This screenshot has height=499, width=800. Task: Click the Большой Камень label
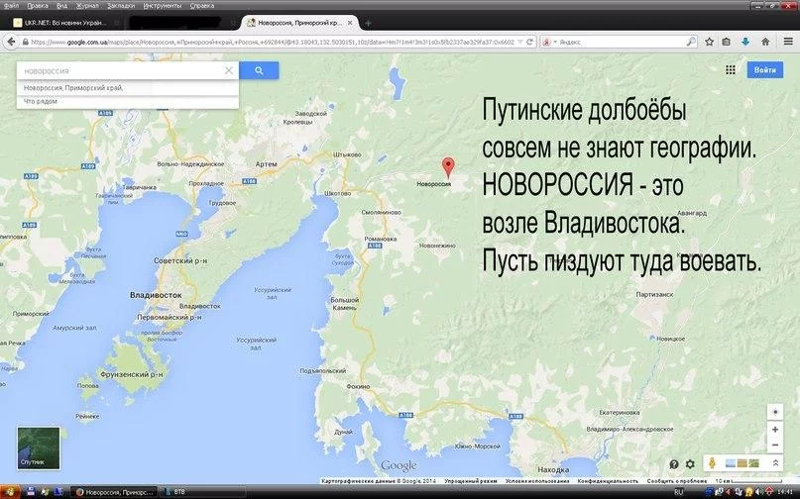(345, 304)
